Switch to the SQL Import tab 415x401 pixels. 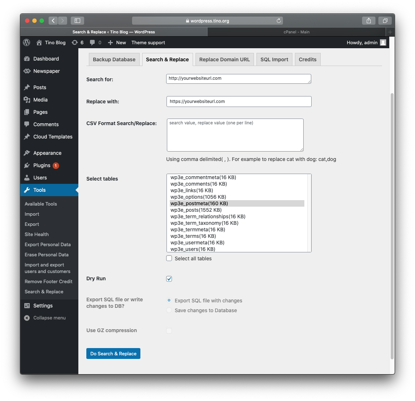click(x=274, y=59)
